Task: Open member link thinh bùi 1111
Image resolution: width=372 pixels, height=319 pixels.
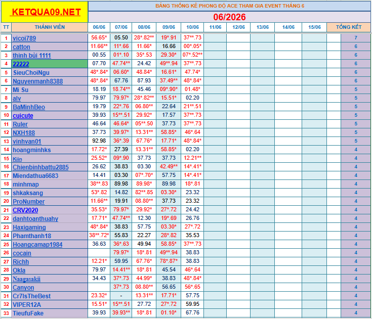Action: point(32,56)
